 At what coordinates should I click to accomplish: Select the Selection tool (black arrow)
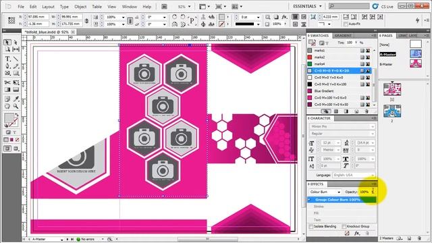(x=7, y=42)
